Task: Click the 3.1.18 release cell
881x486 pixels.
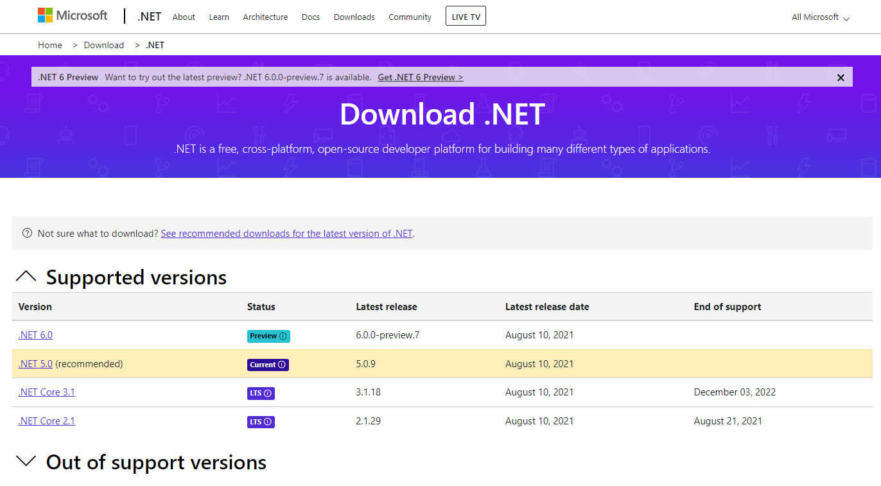Action: click(369, 392)
